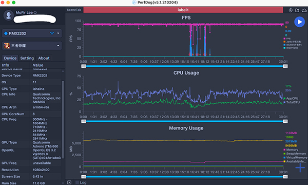Screen dimensions: 308x185
Task: Click the 王者荣耀 app icon
Action: [7, 46]
